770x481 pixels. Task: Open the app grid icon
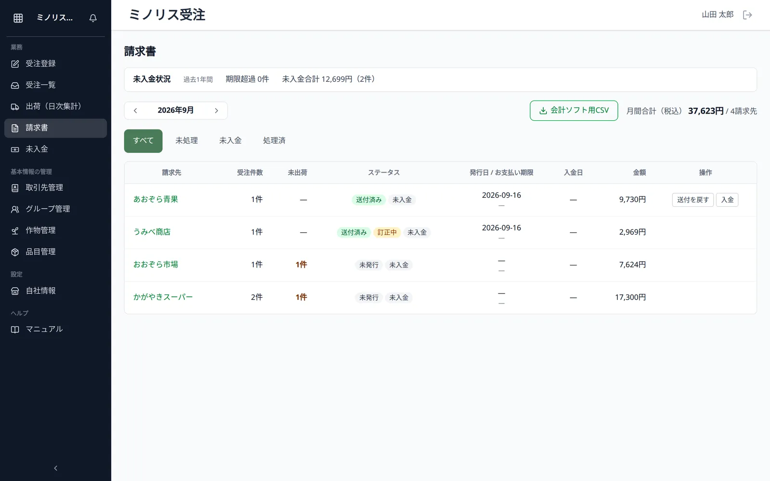pos(18,18)
